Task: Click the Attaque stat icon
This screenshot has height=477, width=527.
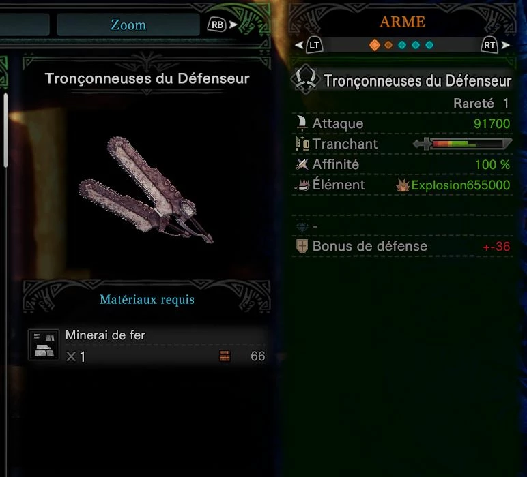Action: (x=302, y=123)
